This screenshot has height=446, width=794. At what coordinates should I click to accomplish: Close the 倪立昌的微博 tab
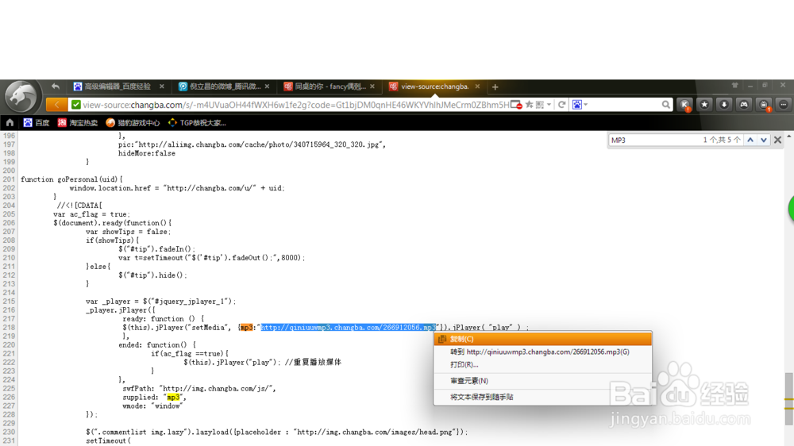pos(267,87)
